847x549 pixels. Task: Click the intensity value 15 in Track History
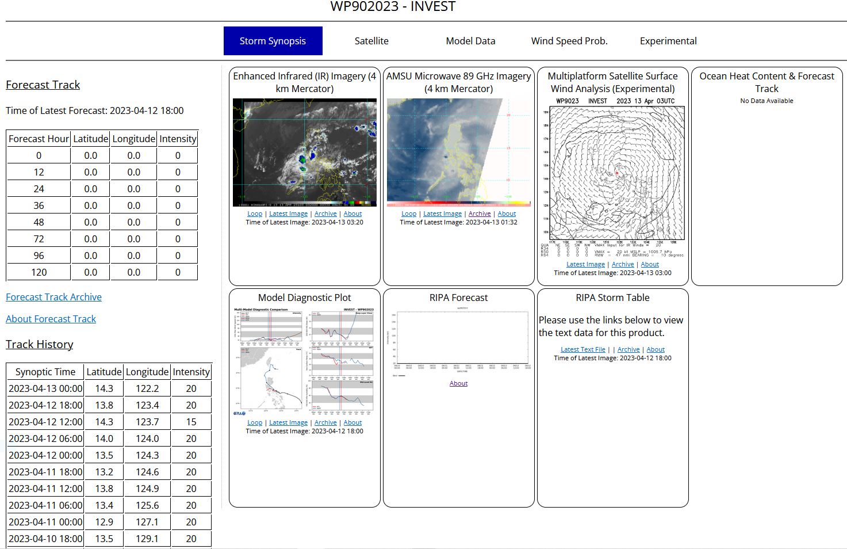pos(191,422)
